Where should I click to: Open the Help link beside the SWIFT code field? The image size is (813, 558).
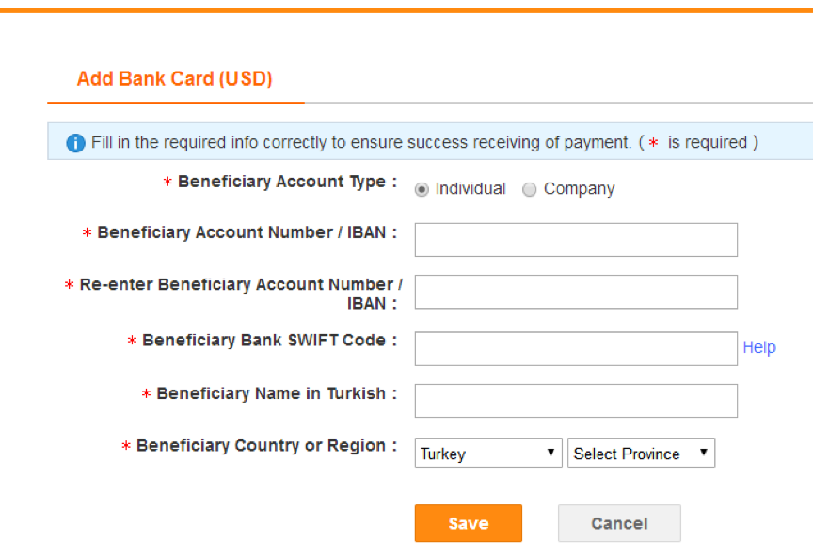pyautogui.click(x=759, y=347)
